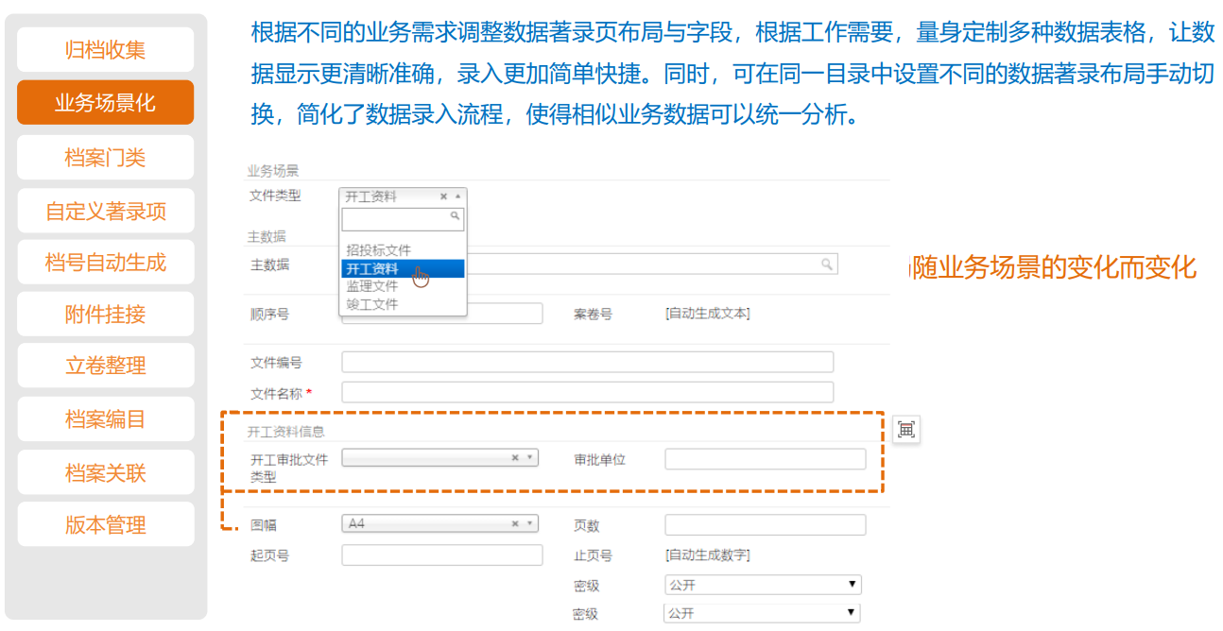Go to 档号自动生成 section
The height and width of the screenshot is (631, 1223).
105,263
